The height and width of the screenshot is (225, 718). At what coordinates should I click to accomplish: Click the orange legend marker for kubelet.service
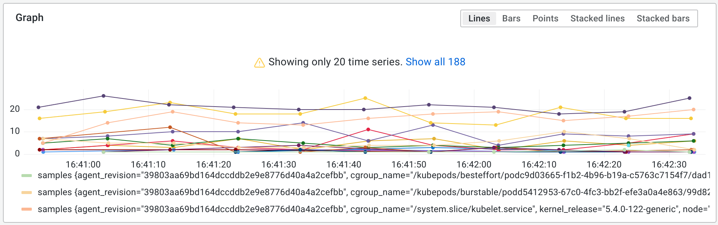click(27, 209)
